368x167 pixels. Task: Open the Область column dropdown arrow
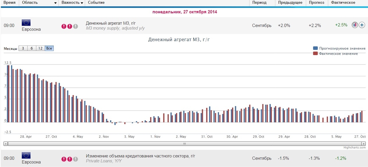click(x=56, y=3)
